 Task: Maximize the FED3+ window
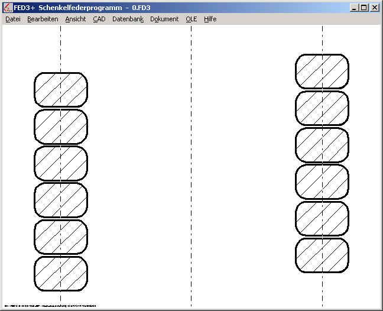tap(363, 8)
